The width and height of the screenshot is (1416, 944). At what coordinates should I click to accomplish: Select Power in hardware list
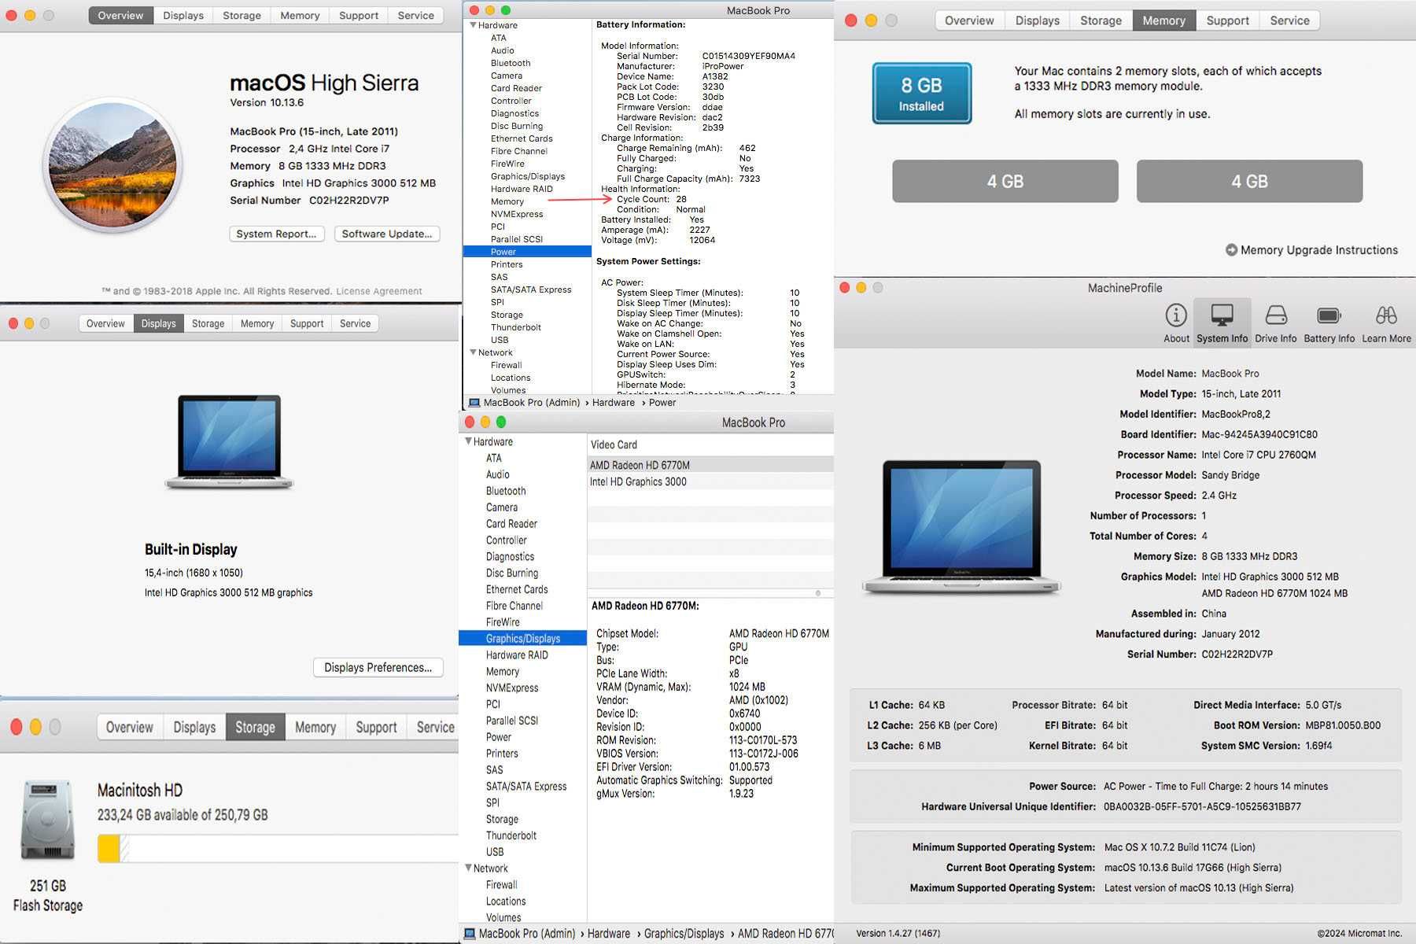(x=527, y=252)
